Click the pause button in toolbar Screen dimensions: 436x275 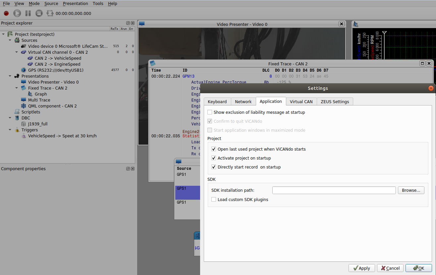(x=28, y=13)
